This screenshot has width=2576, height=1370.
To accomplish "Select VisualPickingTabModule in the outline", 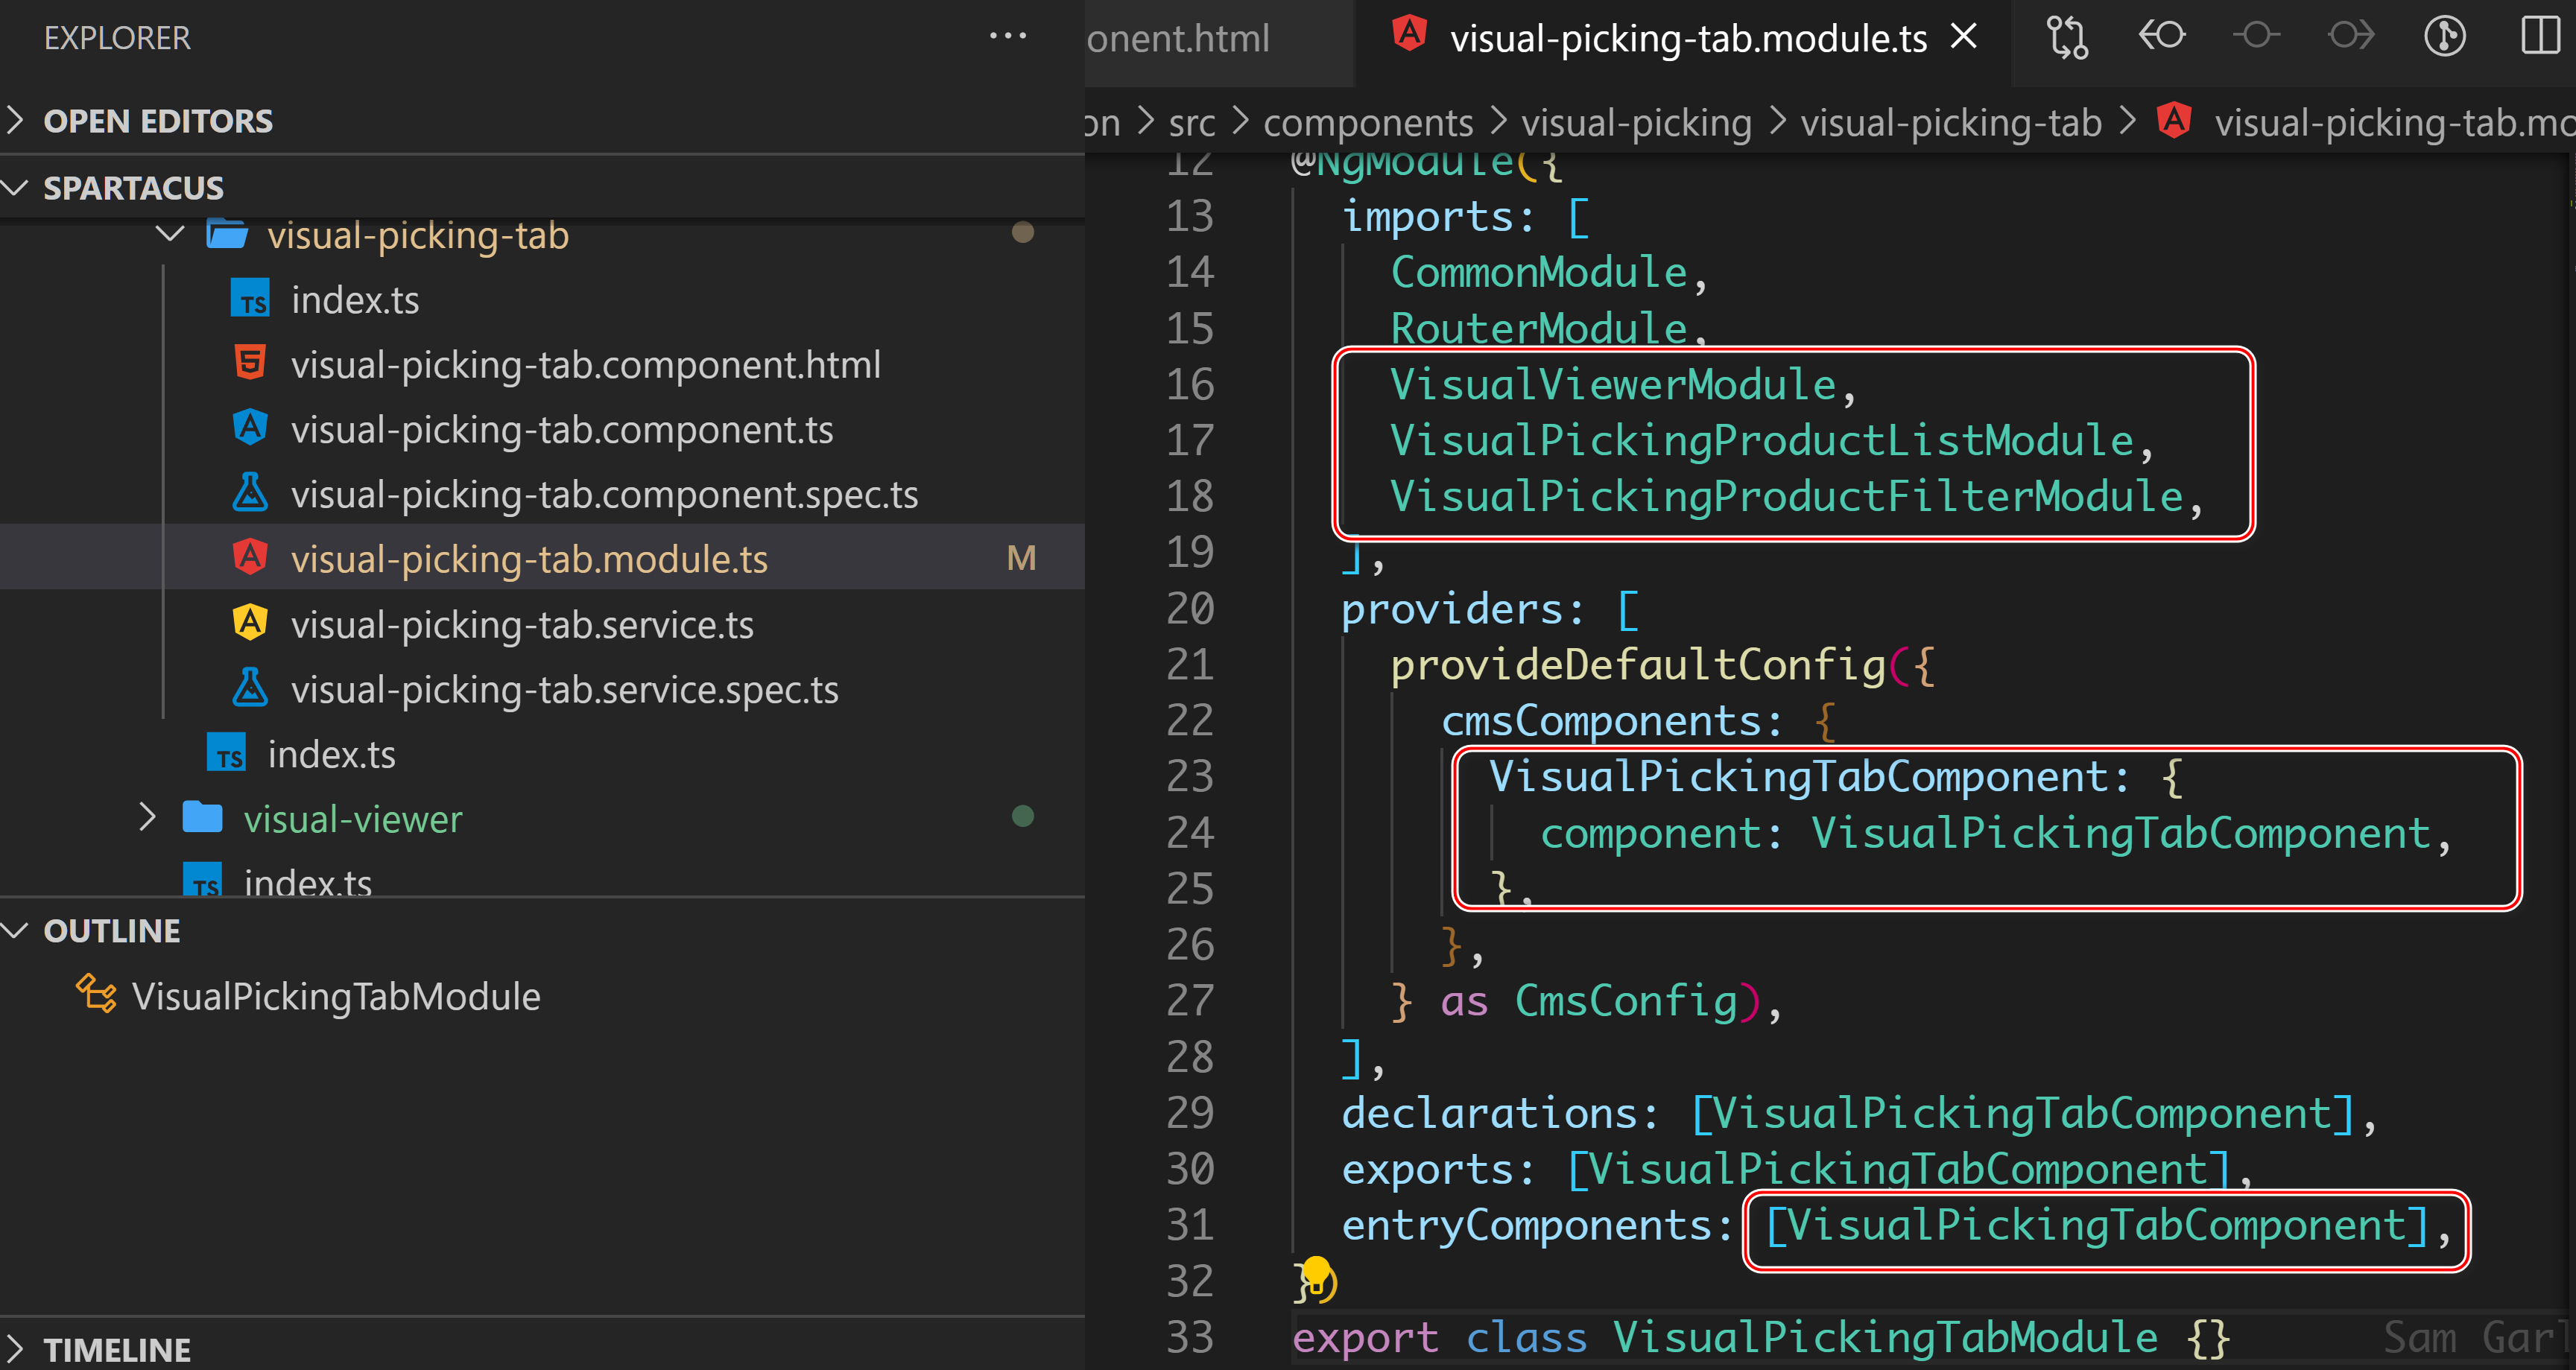I will pos(335,996).
